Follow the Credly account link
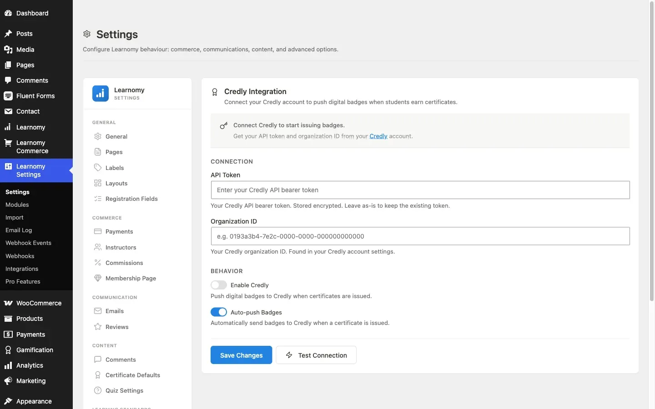655x409 pixels. tap(378, 136)
